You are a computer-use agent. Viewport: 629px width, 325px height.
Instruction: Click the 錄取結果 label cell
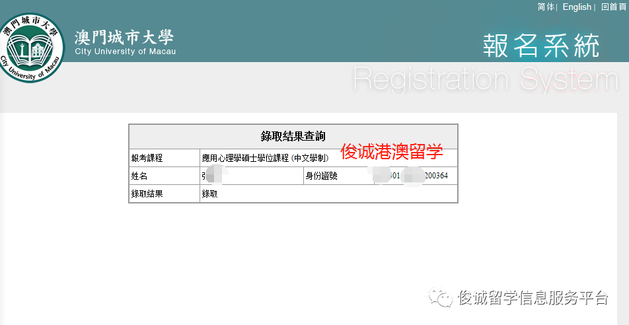pyautogui.click(x=165, y=194)
